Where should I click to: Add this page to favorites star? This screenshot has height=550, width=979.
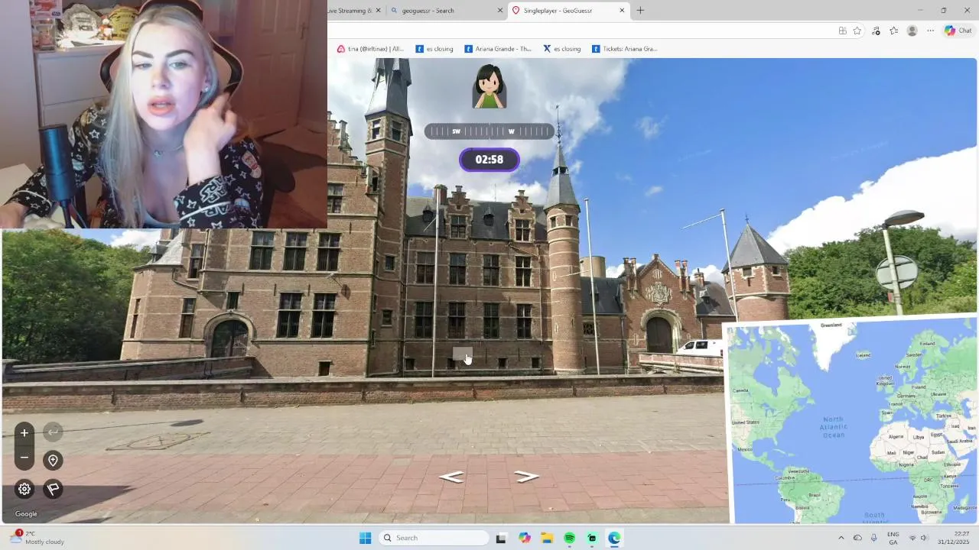pyautogui.click(x=857, y=31)
